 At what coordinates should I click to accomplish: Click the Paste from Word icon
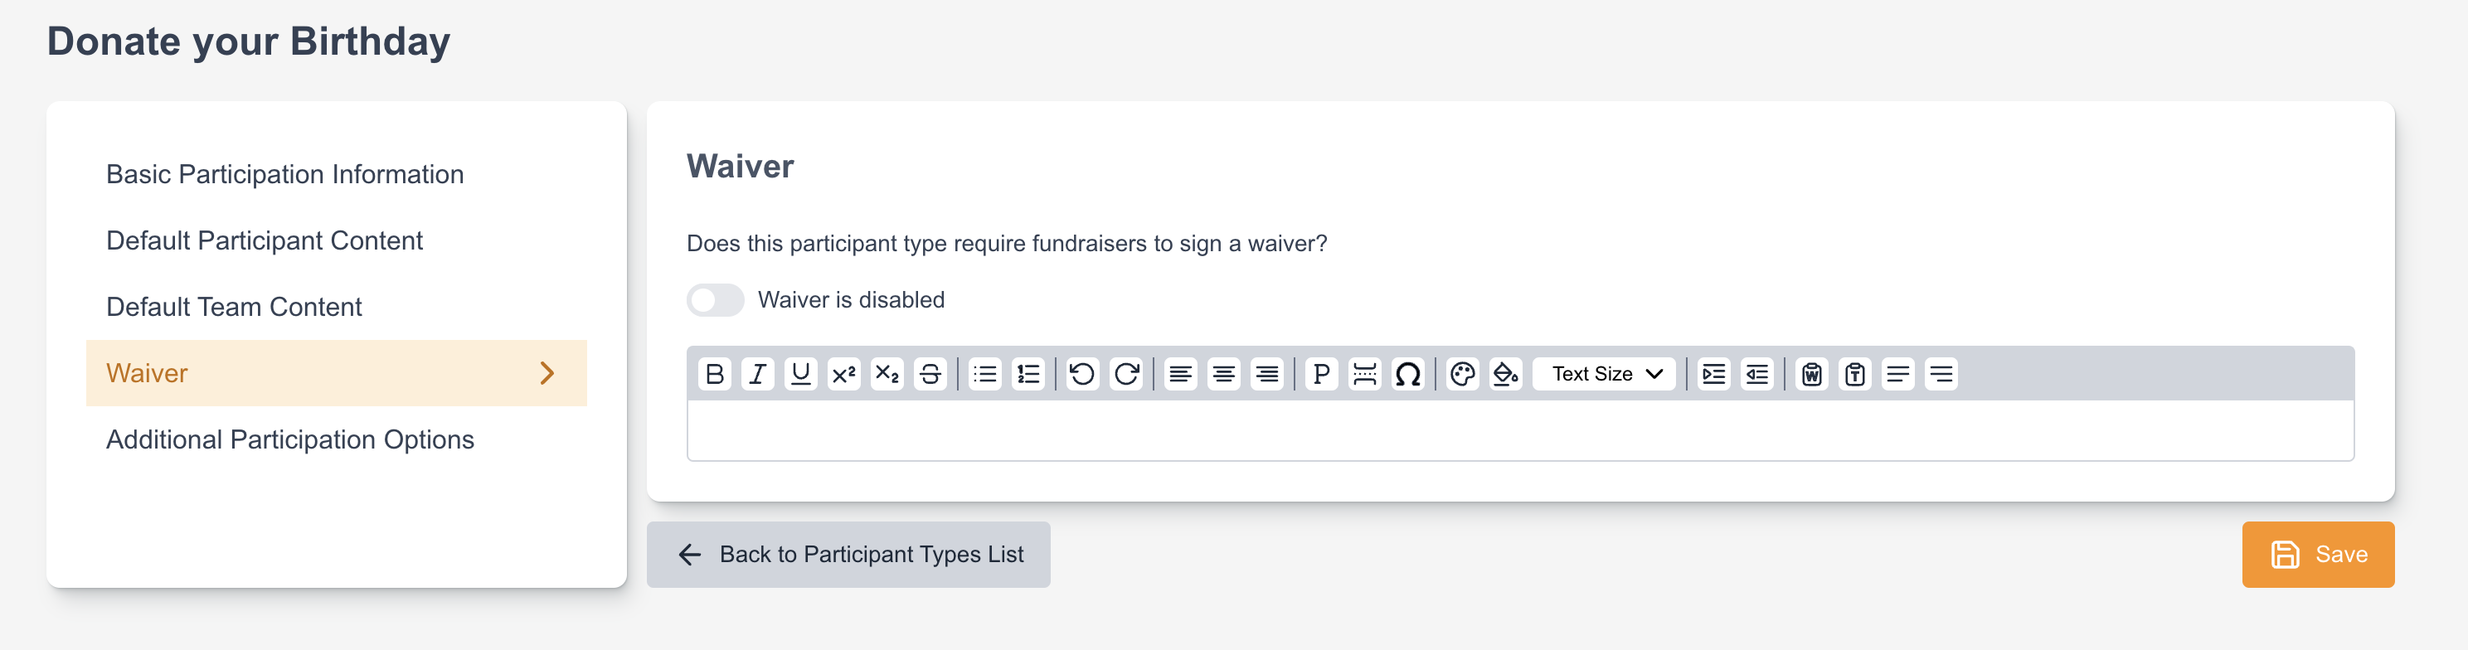1810,374
